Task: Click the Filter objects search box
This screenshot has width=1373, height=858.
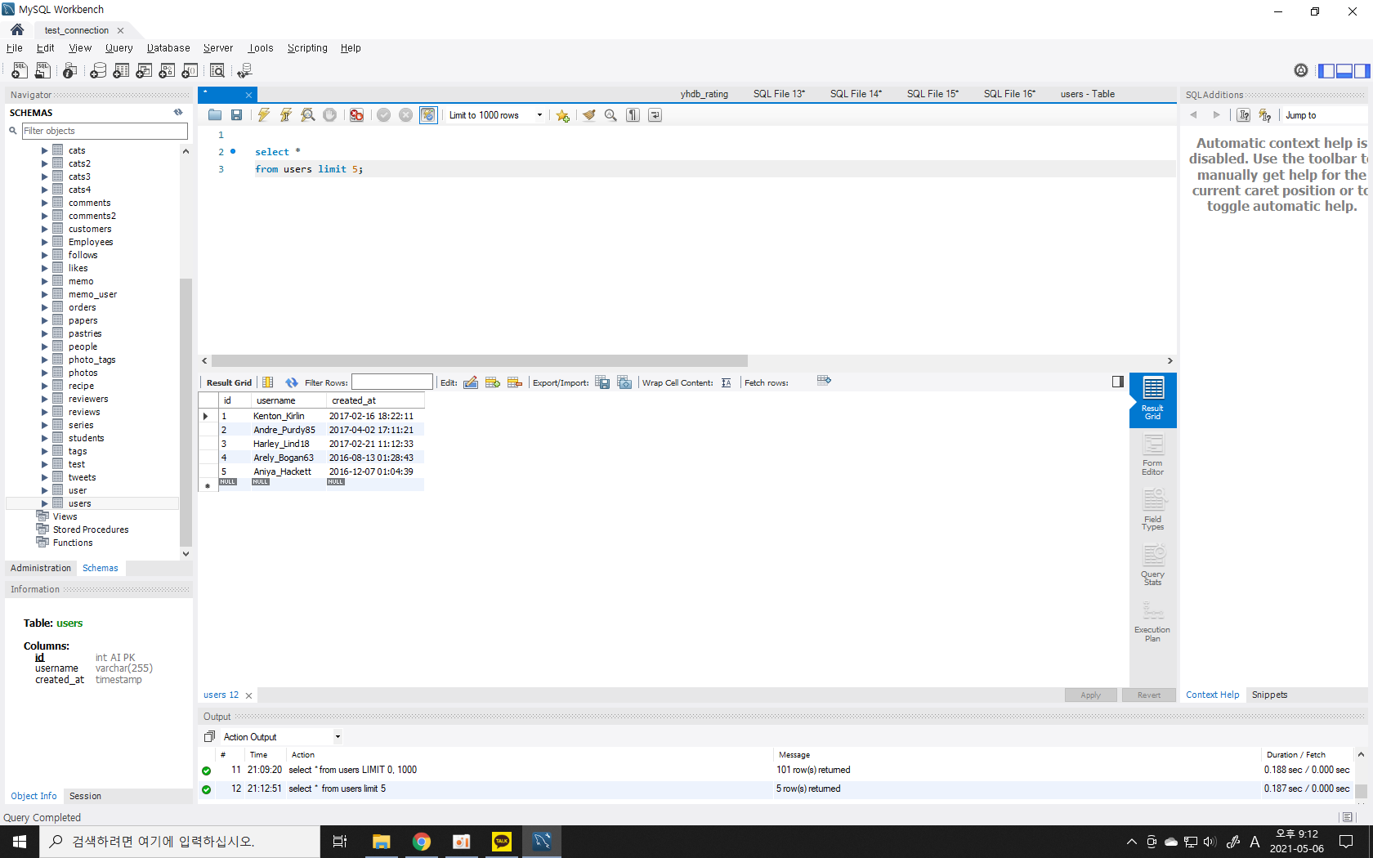Action: [105, 131]
